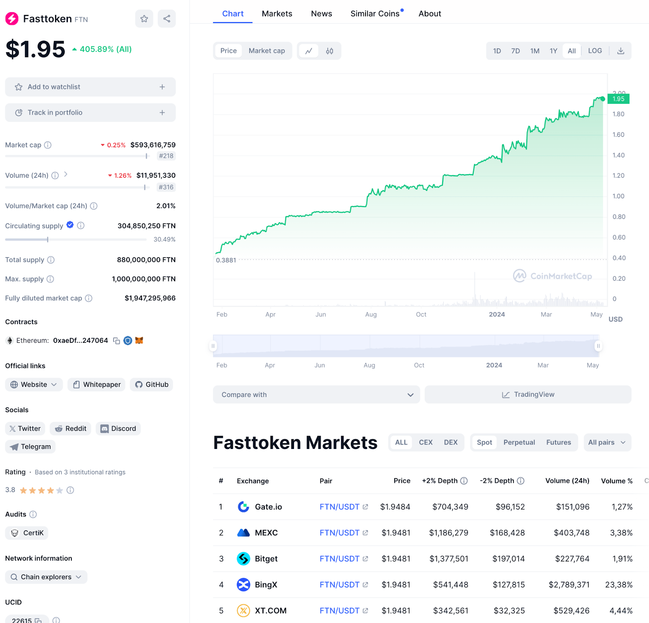This screenshot has height=623, width=649.
Task: Select the Perpetual markets tab
Action: pos(519,443)
